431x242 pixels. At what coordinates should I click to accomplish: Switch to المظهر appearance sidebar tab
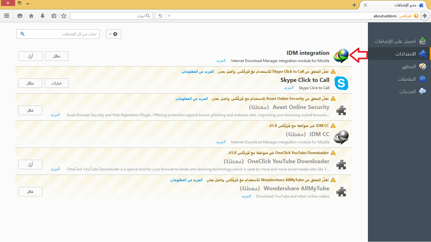click(399, 66)
